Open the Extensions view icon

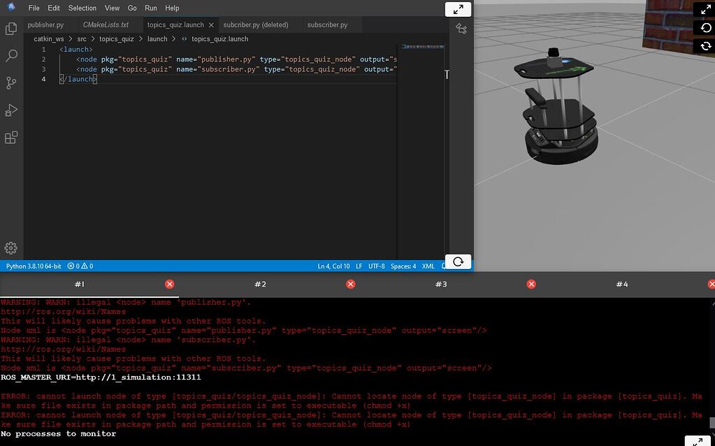click(11, 138)
